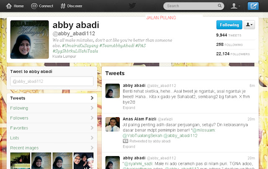This screenshot has height=169, width=268.
Task: Open @abby_abadi112 mention in Anas tweet
Action: pos(180,136)
